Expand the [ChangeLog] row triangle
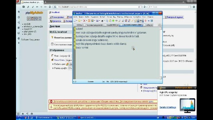The height and width of the screenshot is (120, 213). tap(142, 91)
